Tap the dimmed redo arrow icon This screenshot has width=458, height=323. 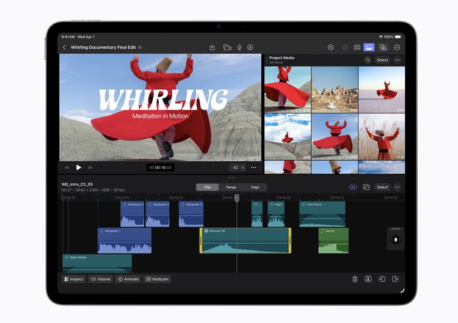click(x=345, y=47)
